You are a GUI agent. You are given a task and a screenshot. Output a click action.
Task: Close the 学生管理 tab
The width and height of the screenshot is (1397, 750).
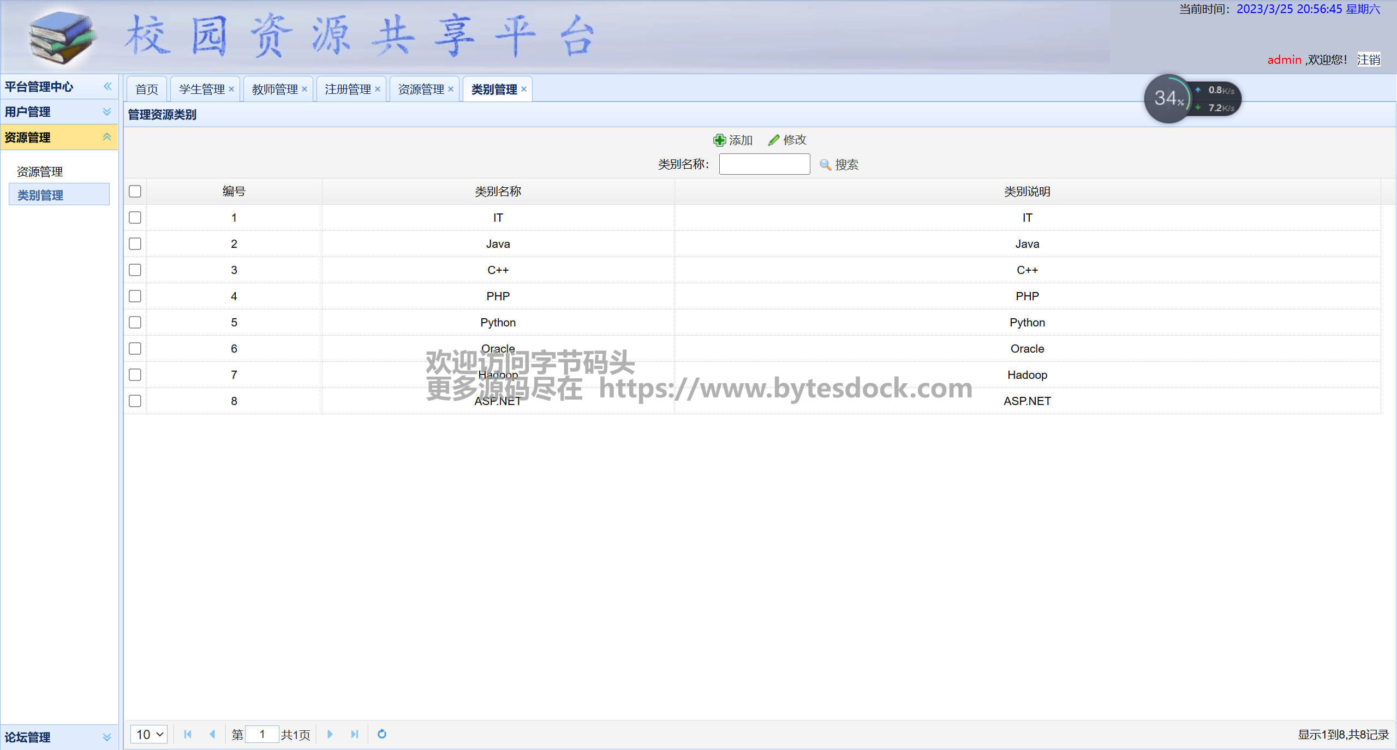231,89
